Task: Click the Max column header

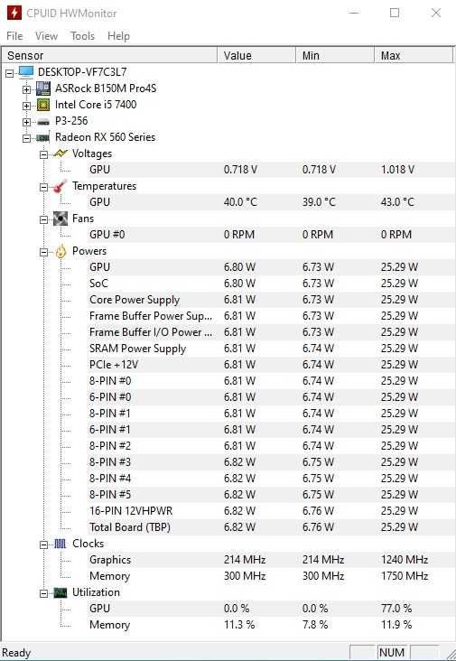Action: click(414, 56)
